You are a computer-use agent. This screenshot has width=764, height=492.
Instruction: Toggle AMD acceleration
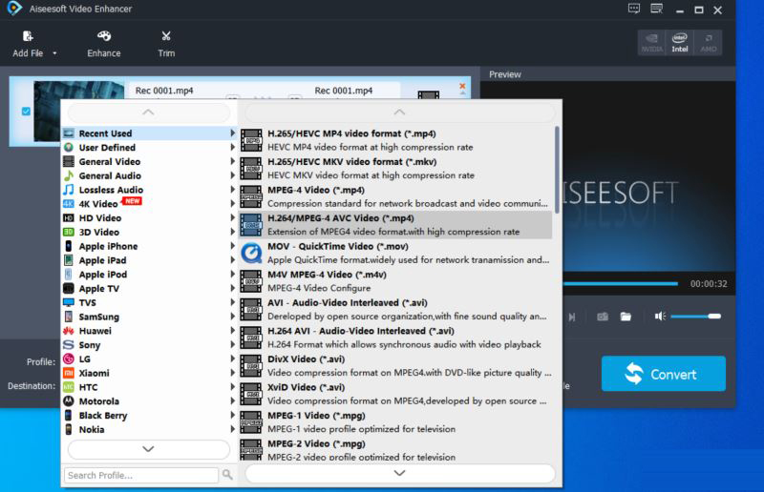pos(708,43)
